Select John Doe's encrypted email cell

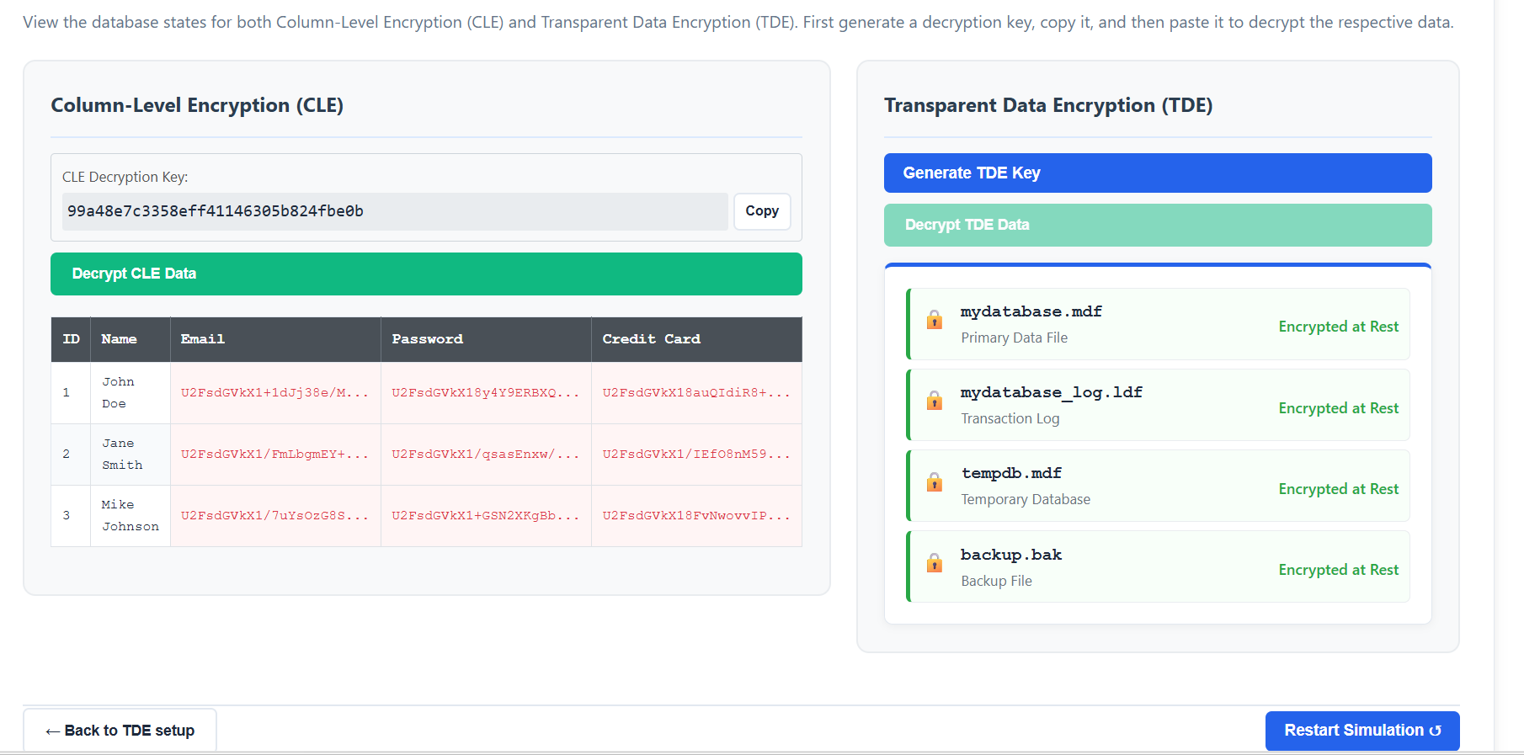tap(274, 393)
